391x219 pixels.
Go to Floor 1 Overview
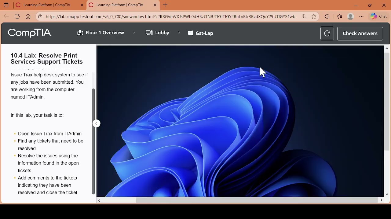tap(100, 33)
